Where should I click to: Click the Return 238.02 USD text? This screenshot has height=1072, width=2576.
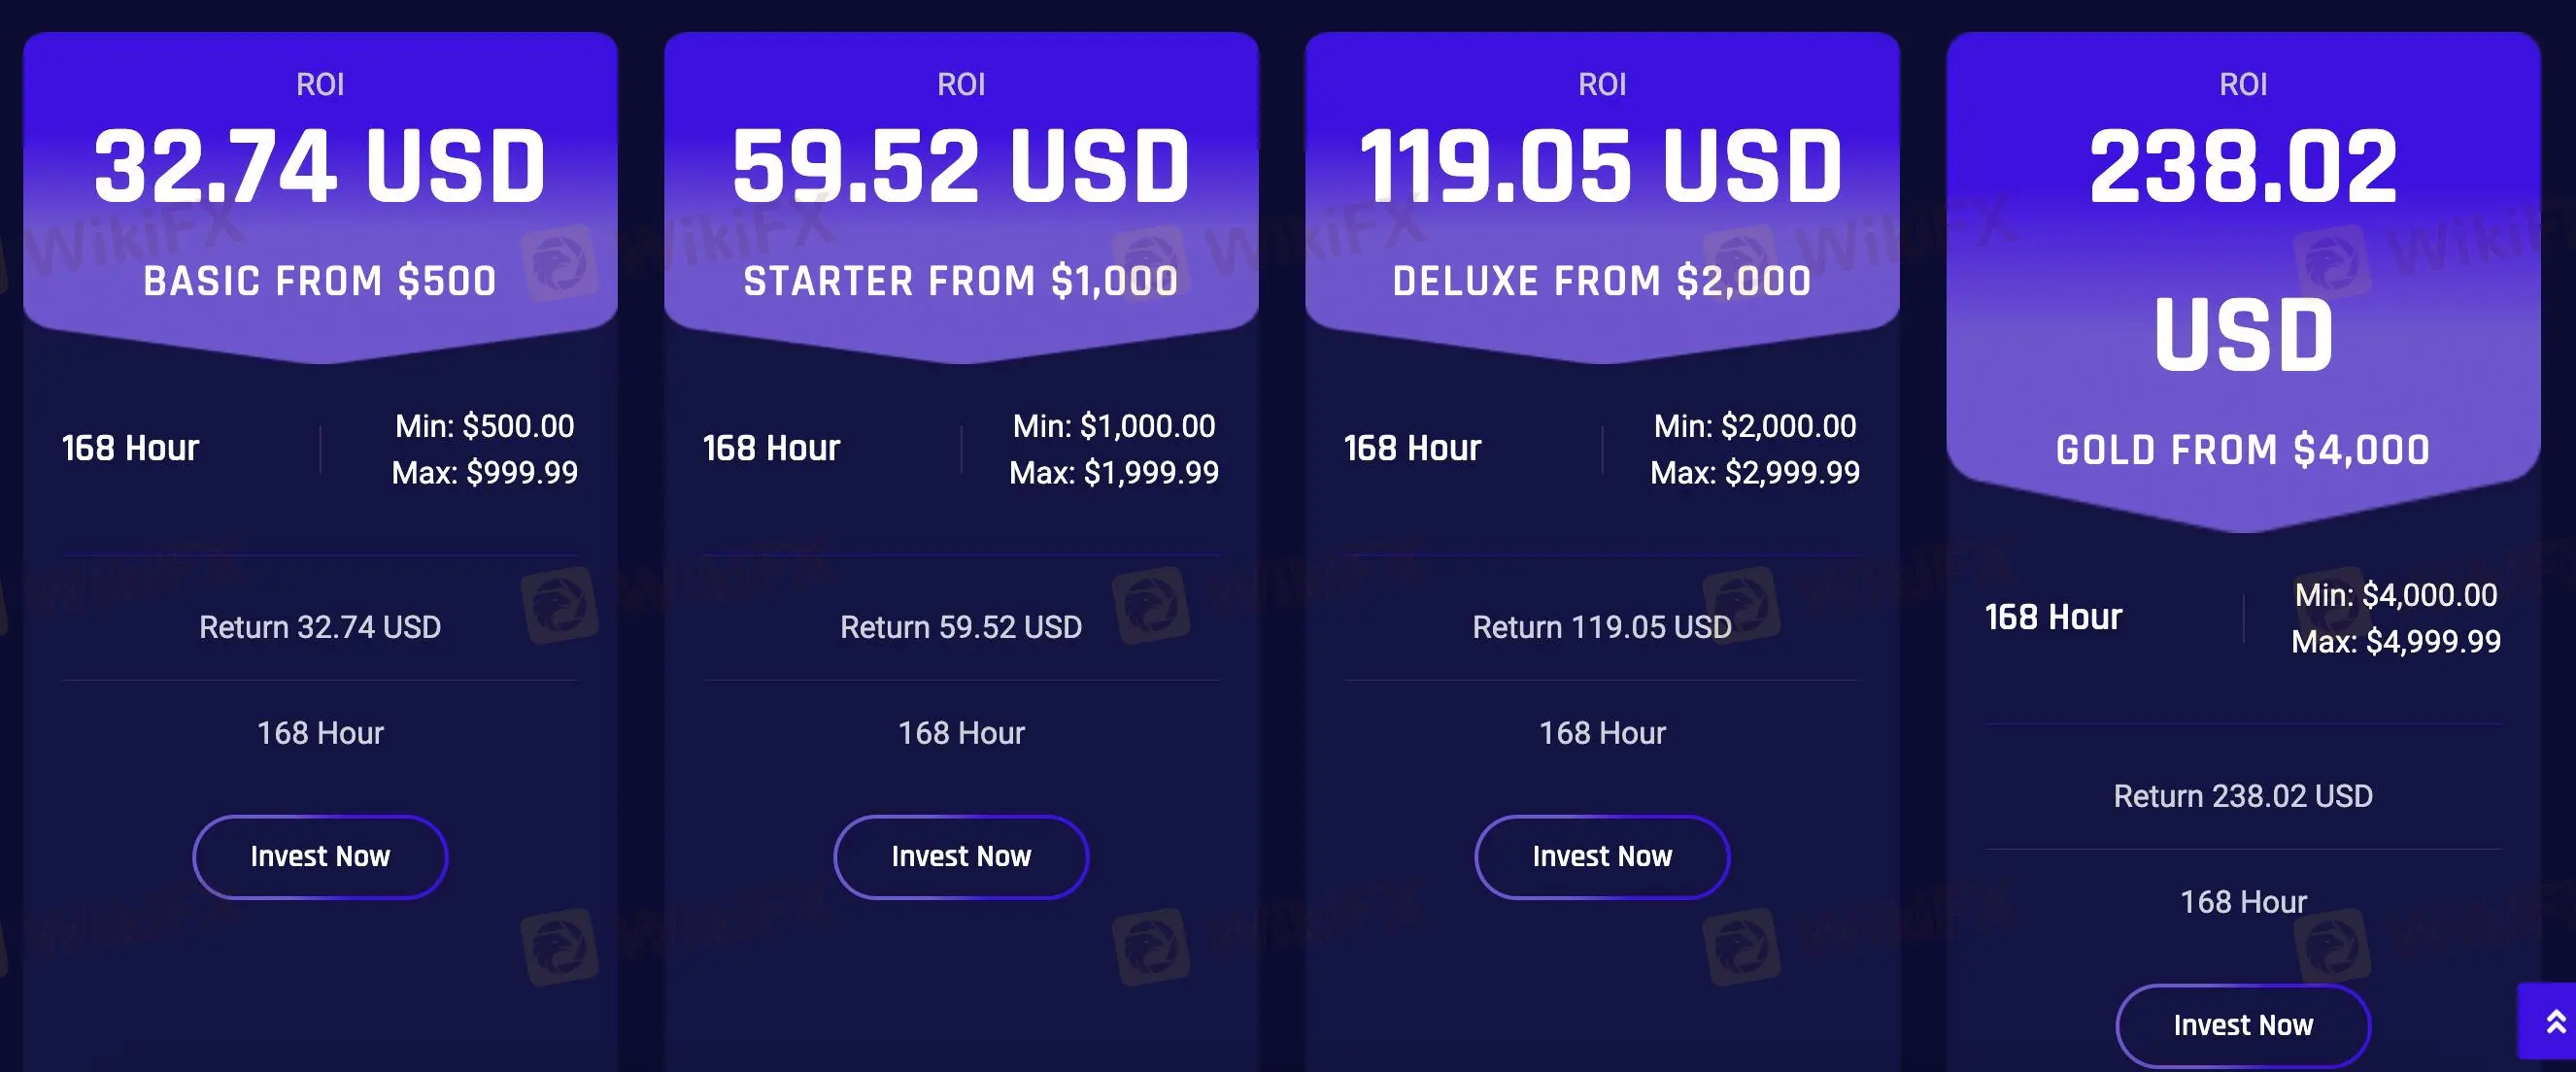(x=2242, y=796)
